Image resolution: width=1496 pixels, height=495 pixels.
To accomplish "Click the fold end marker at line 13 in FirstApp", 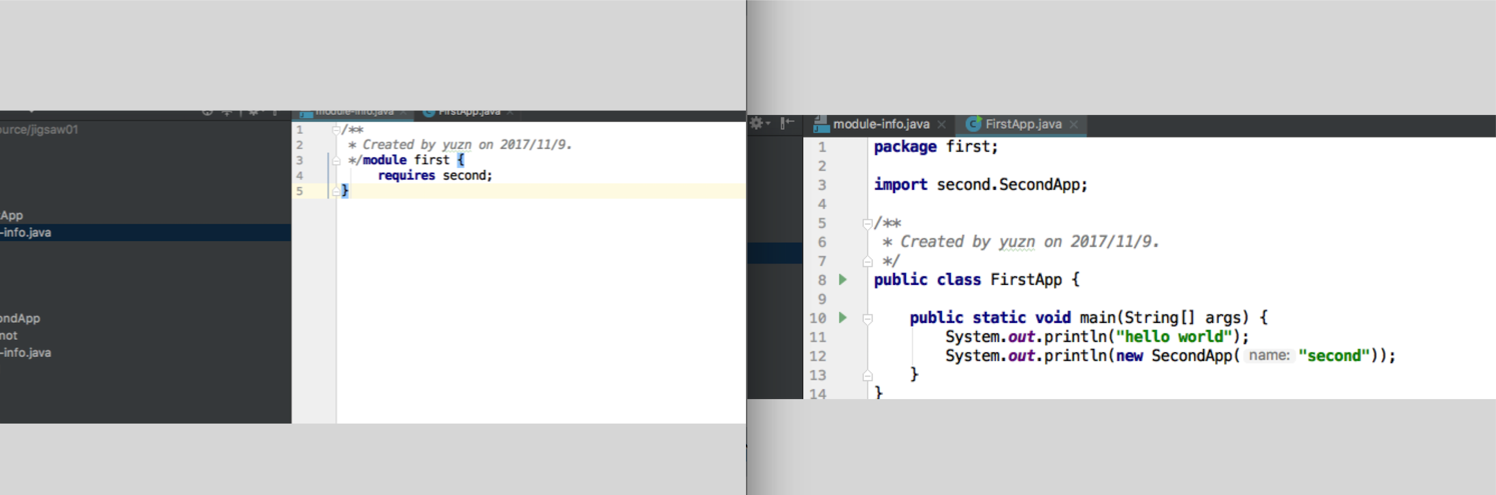I will [x=867, y=375].
